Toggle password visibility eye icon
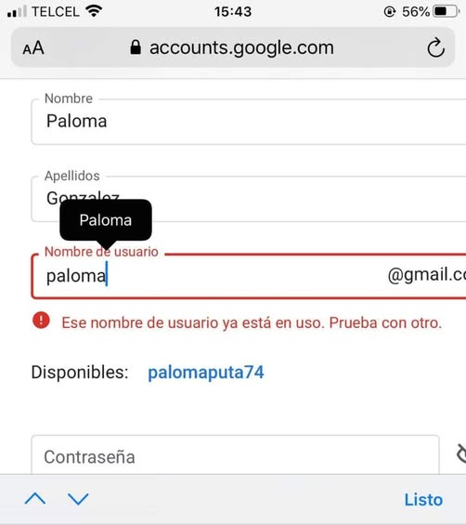Viewport: 466px width, 525px height. point(461,453)
